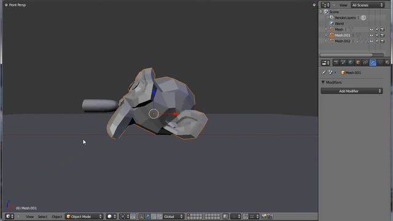This screenshot has height=221, width=393.
Task: Click the Mesh object triangle icon in outliner
Action: pyautogui.click(x=332, y=29)
